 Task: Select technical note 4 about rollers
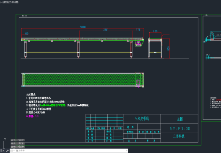(39, 109)
